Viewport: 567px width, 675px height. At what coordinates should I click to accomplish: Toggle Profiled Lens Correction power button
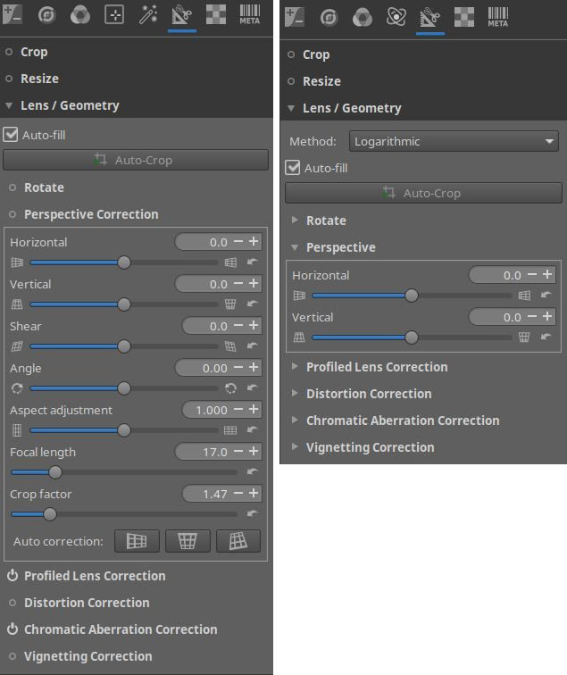(x=13, y=576)
